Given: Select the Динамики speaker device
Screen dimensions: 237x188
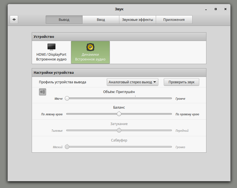Looking at the screenshot, I should tap(90, 52).
